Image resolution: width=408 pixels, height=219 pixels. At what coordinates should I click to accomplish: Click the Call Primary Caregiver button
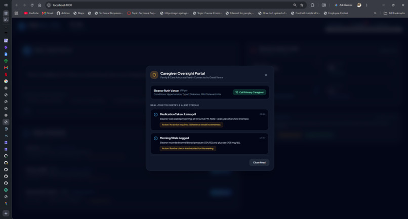(250, 93)
